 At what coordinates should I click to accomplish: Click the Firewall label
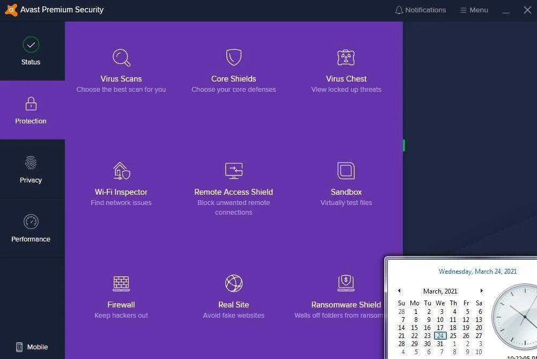pos(121,305)
